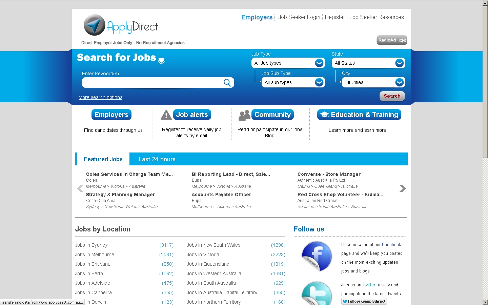
Task: Open the Job Type dropdown
Action: tap(288, 63)
